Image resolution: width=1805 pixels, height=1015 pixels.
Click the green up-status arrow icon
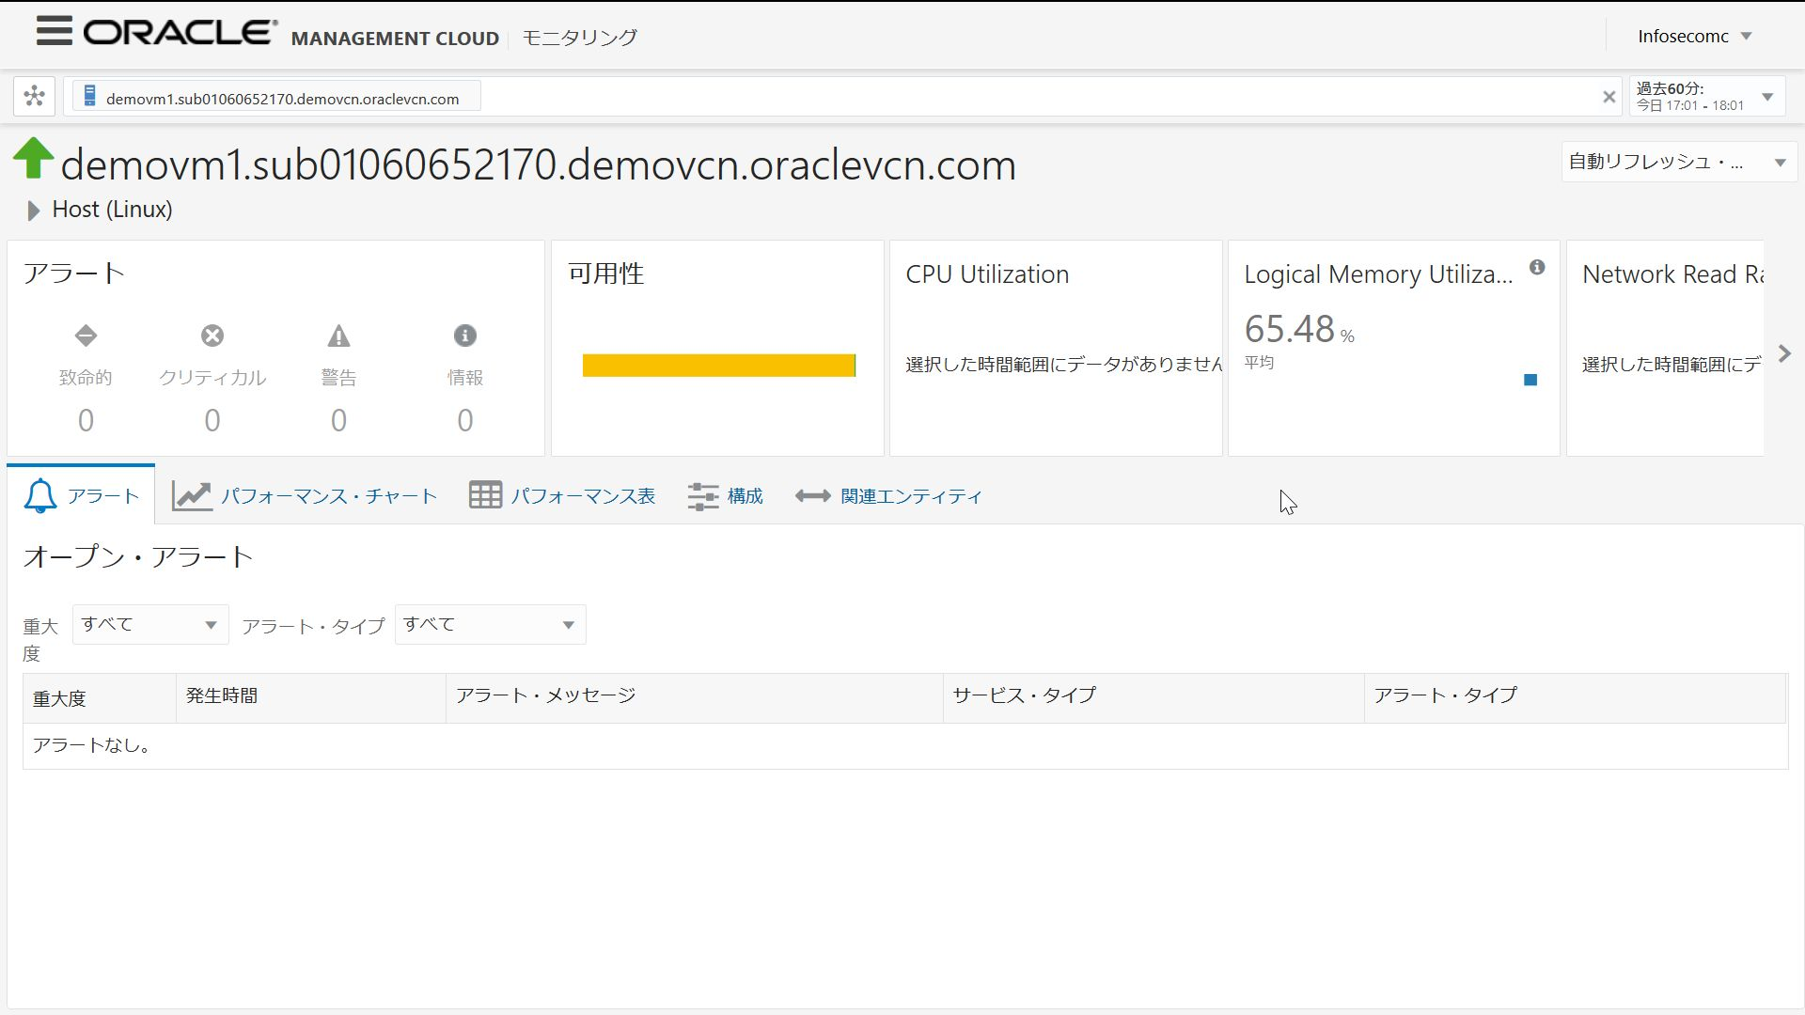34,158
